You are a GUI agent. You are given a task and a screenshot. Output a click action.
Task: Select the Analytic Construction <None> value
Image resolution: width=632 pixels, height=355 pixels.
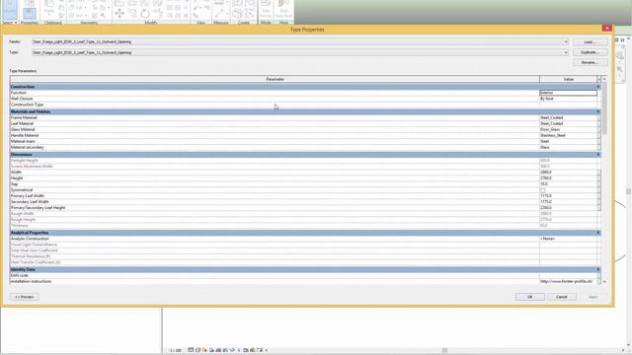pyautogui.click(x=569, y=239)
